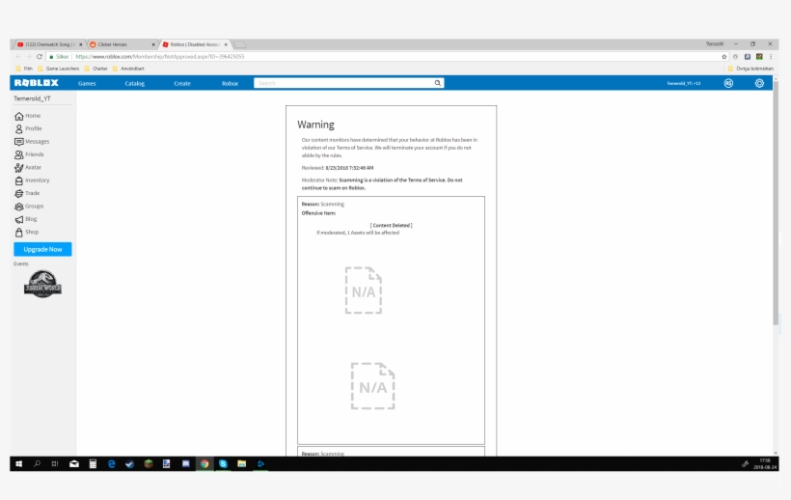Click the search magnifier icon
This screenshot has height=500, width=791.
[x=438, y=83]
